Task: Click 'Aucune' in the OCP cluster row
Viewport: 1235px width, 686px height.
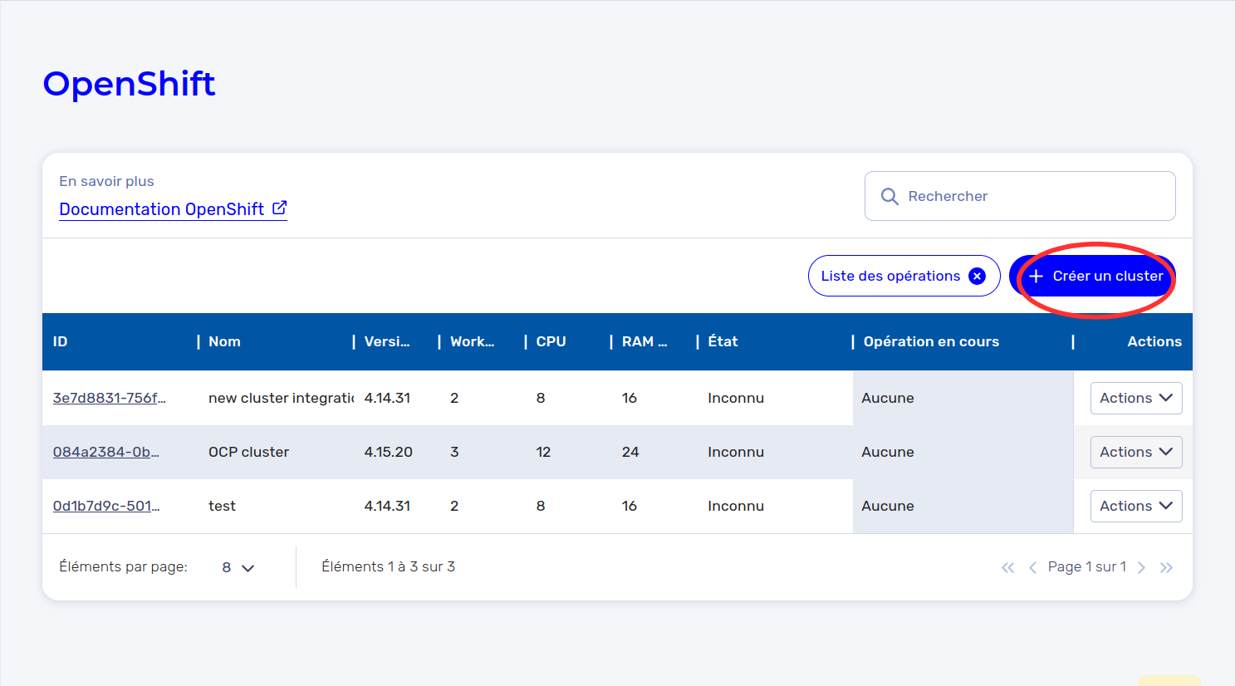Action: tap(888, 452)
